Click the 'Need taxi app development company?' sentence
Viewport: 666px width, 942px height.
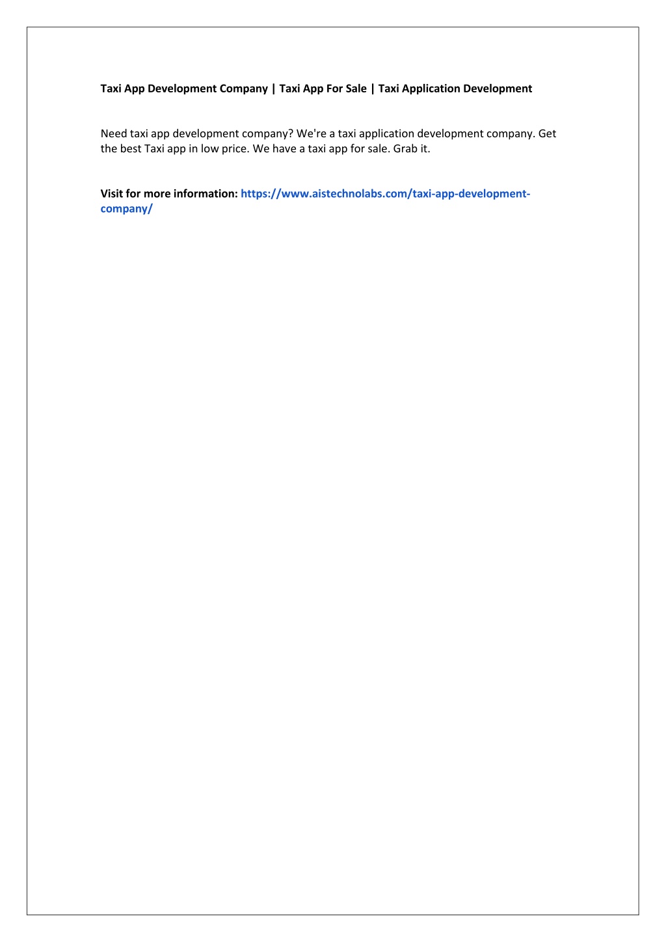tap(197, 133)
